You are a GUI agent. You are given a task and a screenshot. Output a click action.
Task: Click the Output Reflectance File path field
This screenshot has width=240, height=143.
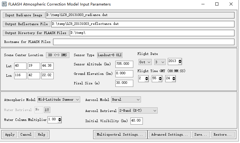(143, 24)
